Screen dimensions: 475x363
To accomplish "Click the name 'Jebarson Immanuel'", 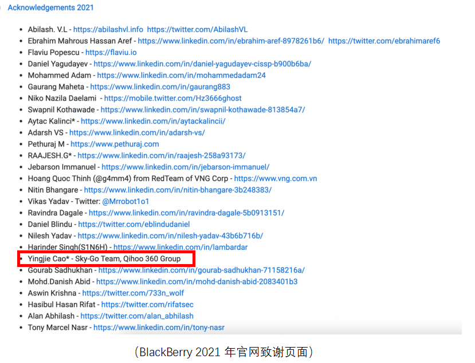I will (x=62, y=167).
